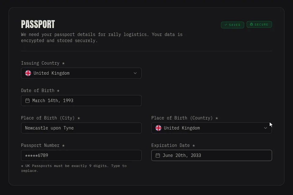
Task: Click the "Place of Birth (Country)" label
Action: click(x=182, y=118)
